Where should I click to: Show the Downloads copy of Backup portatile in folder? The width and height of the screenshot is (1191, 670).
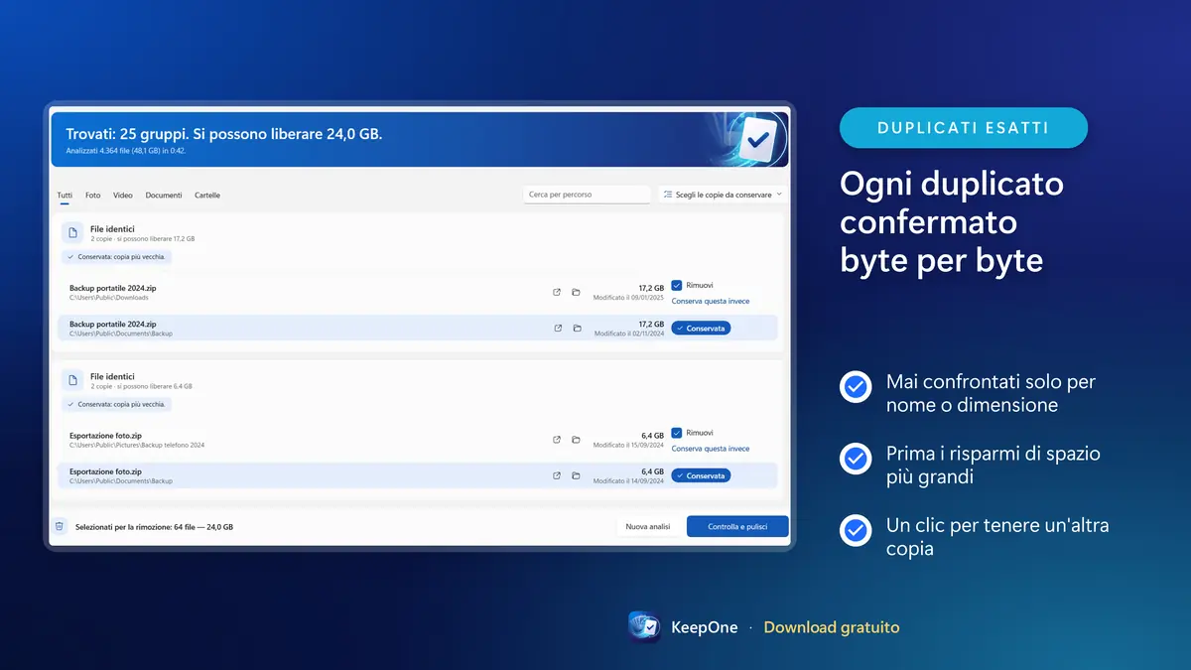click(576, 292)
